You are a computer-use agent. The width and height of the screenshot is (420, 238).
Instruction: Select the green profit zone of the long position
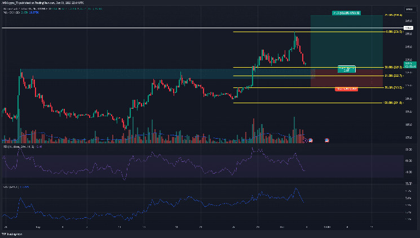pos(346,41)
